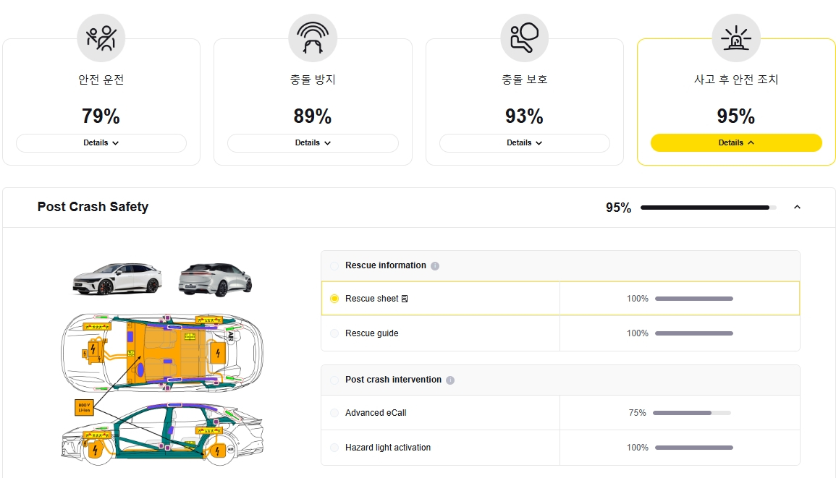836x478 pixels.
Task: Select the Post crash intervention radio button
Action: coord(334,380)
